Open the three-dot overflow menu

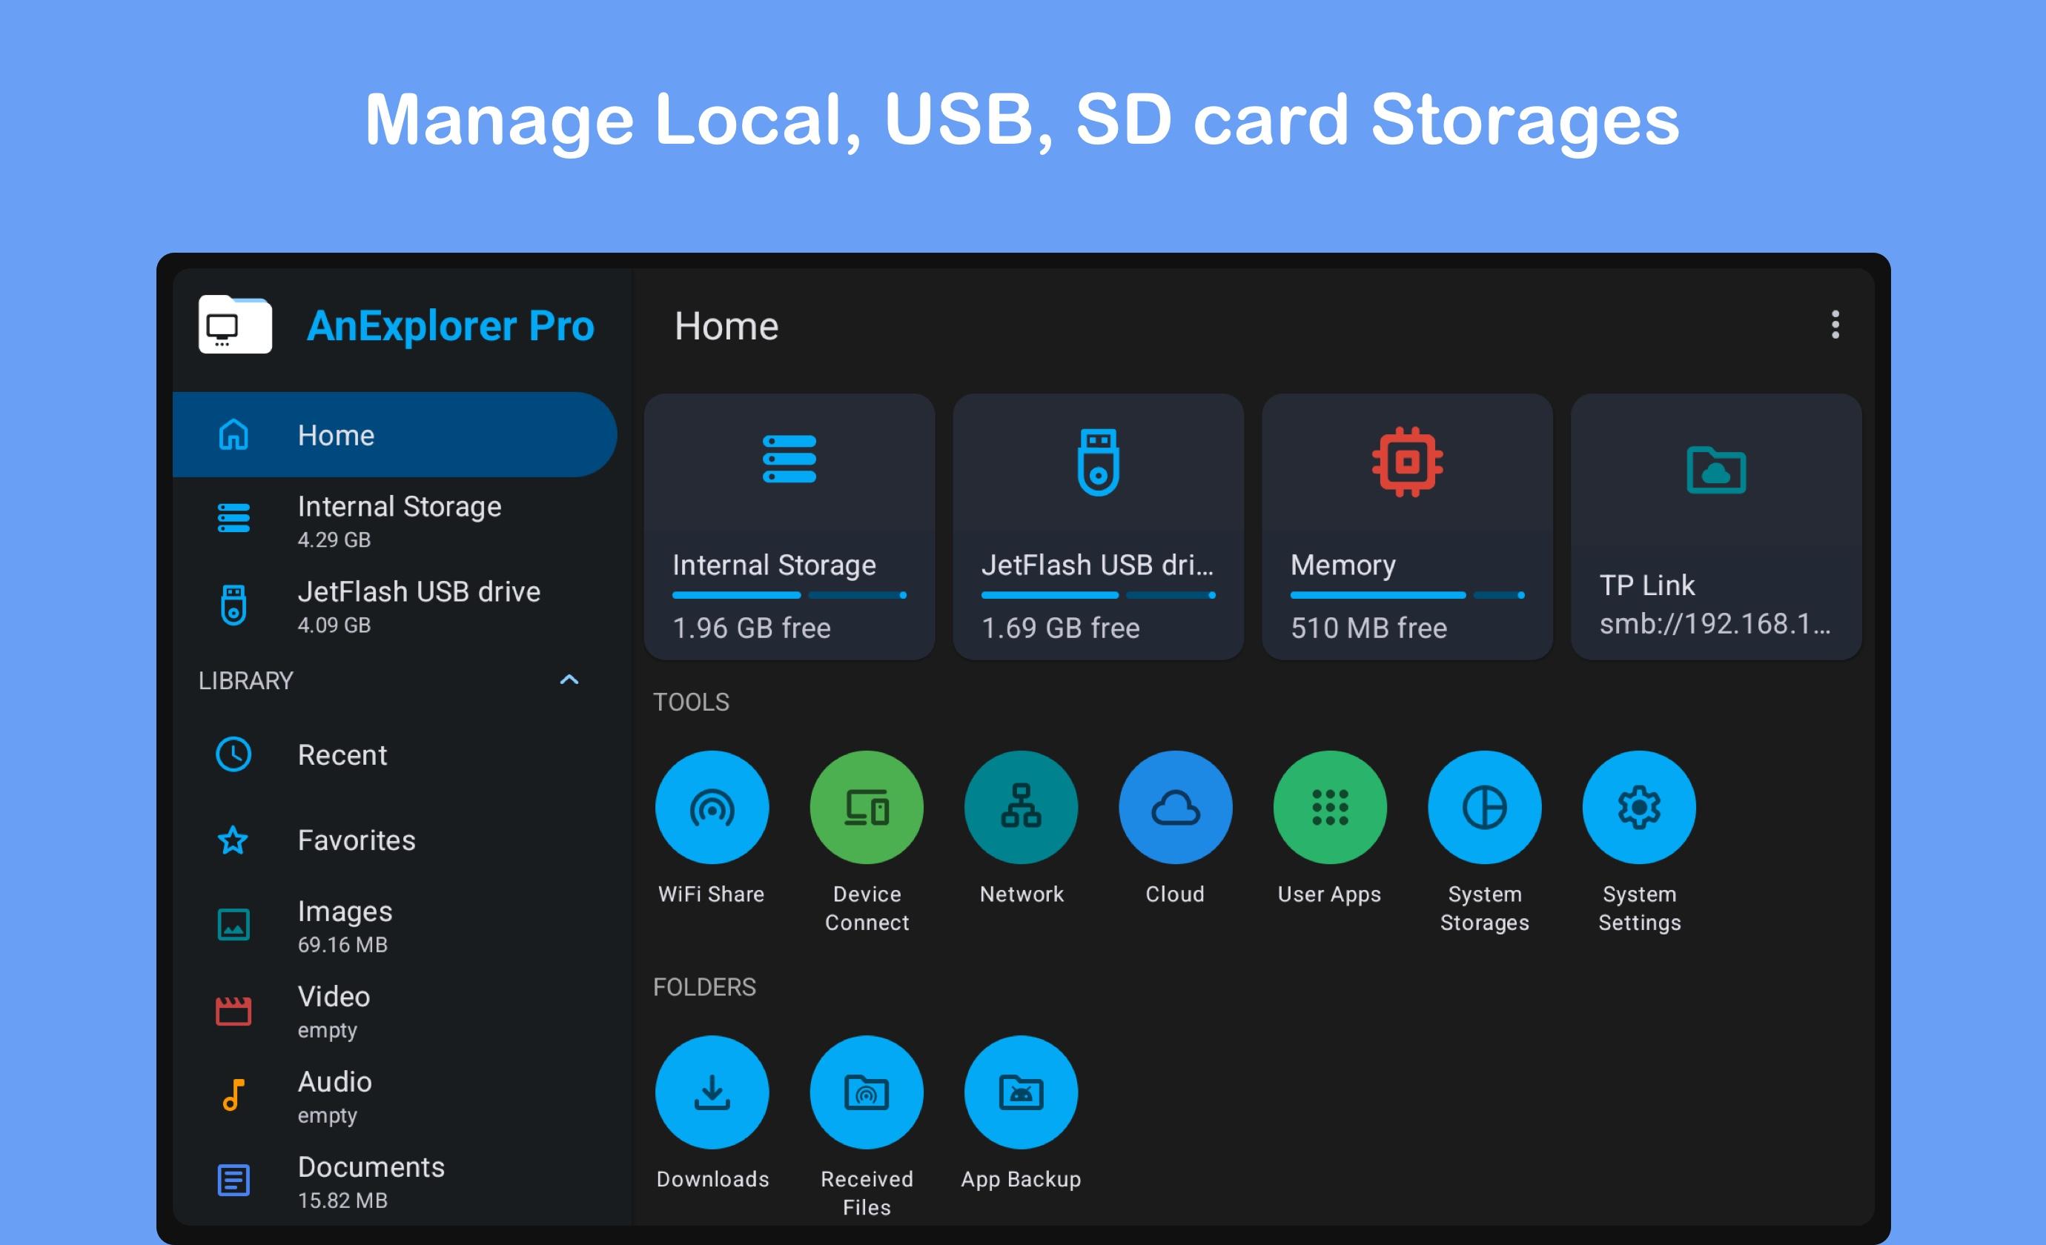pyautogui.click(x=1835, y=325)
